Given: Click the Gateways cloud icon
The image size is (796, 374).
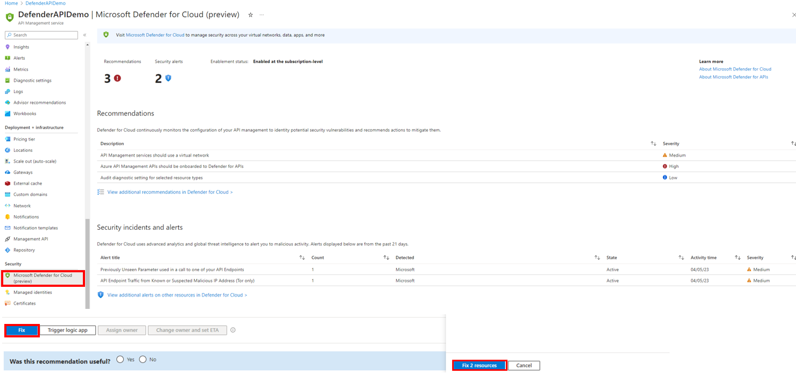Looking at the screenshot, I should point(8,172).
